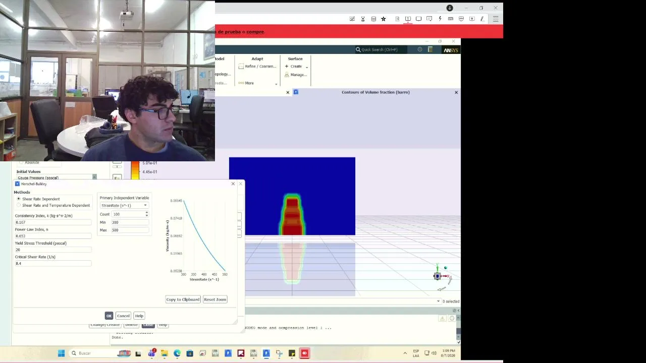Image resolution: width=646 pixels, height=363 pixels.
Task: Click the lightning bolt icon in browser toolbar
Action: [x=440, y=19]
